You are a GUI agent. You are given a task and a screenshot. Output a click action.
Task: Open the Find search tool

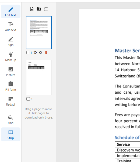[x=11, y=120]
